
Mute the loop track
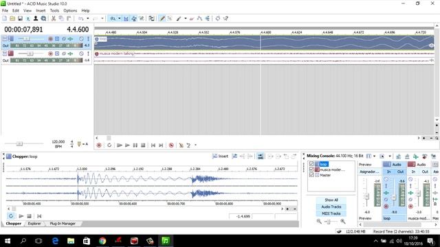pyautogui.click(x=81, y=38)
